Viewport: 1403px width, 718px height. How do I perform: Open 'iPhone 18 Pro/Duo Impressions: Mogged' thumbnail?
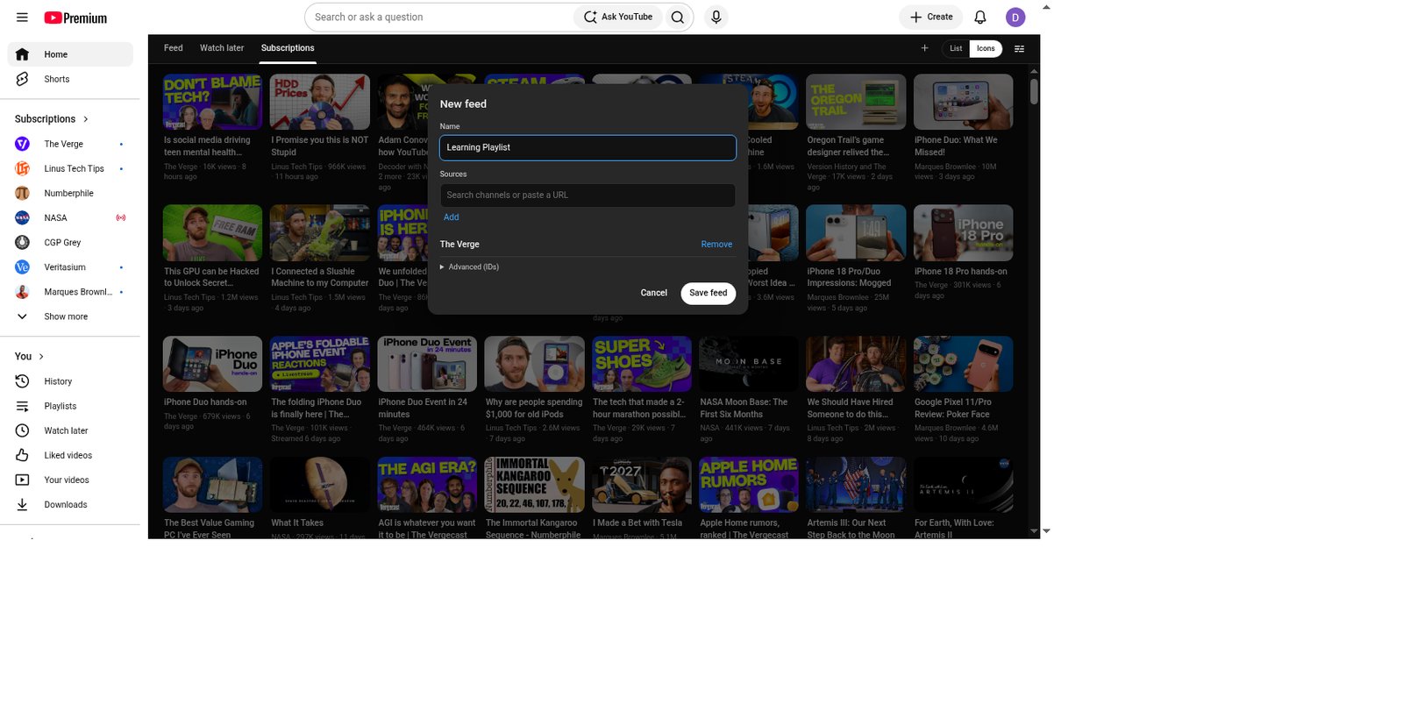[x=856, y=233]
